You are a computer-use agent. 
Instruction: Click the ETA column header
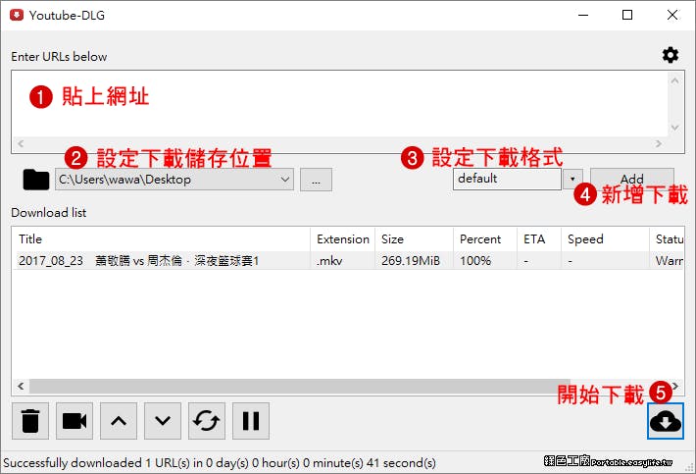tap(539, 239)
